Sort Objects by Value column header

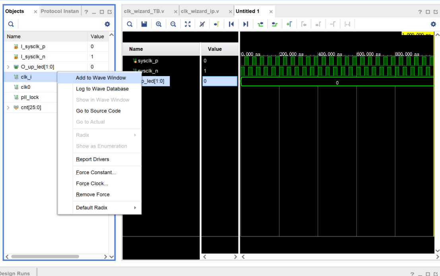click(98, 36)
